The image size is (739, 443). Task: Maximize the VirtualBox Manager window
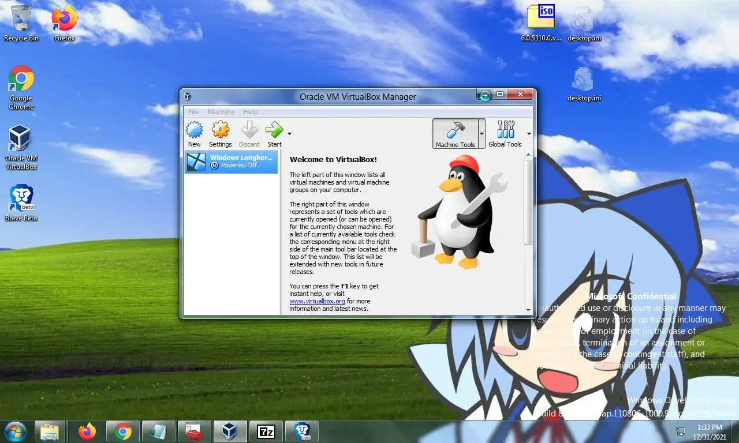500,94
